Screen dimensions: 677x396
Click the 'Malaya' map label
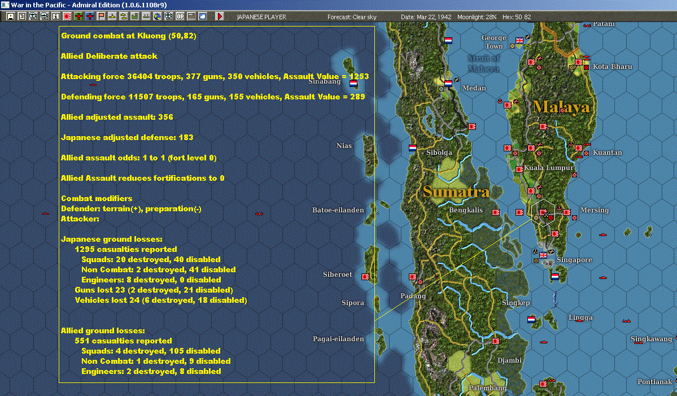(x=561, y=107)
